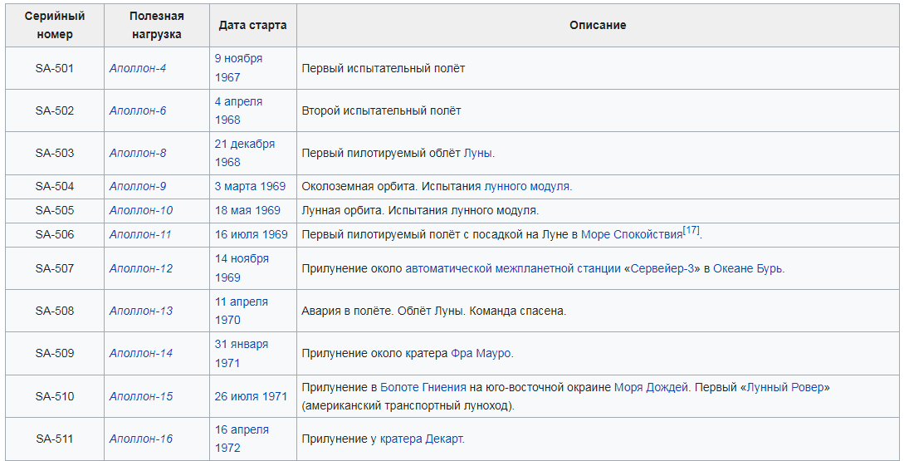Open the Аполлон-9 link
The image size is (909, 461).
click(x=138, y=186)
